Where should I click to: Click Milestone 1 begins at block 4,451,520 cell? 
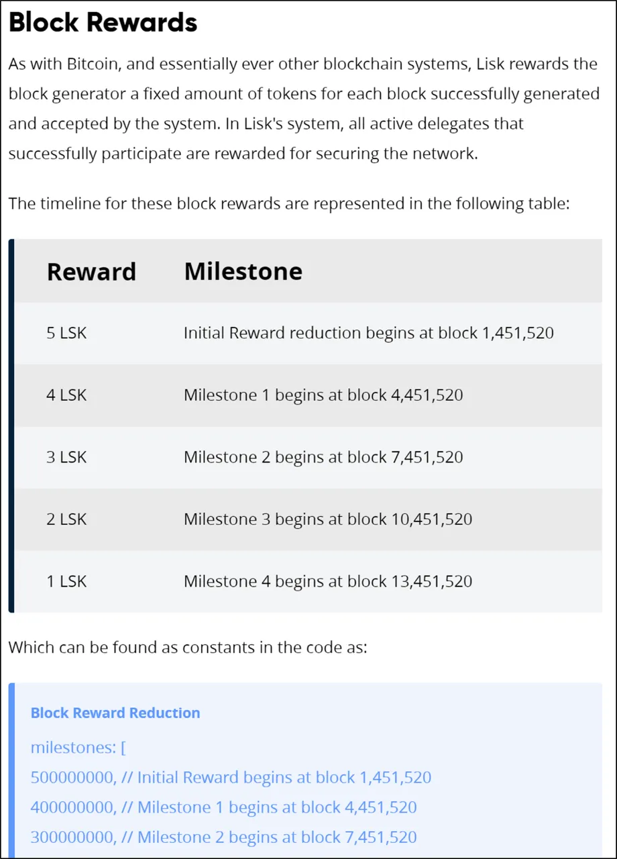(323, 395)
